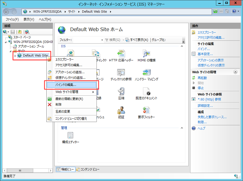The width and height of the screenshot is (243, 181).
Task: Open the ファイル(F) menu
Action: point(12,20)
